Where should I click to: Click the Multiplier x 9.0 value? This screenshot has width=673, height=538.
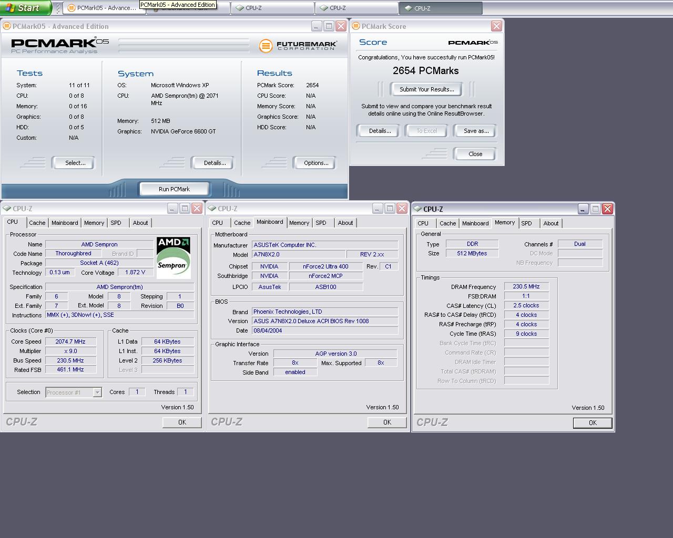70,351
